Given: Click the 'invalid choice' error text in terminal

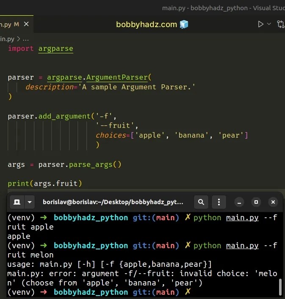Looking at the screenshot, I should pos(214,274).
